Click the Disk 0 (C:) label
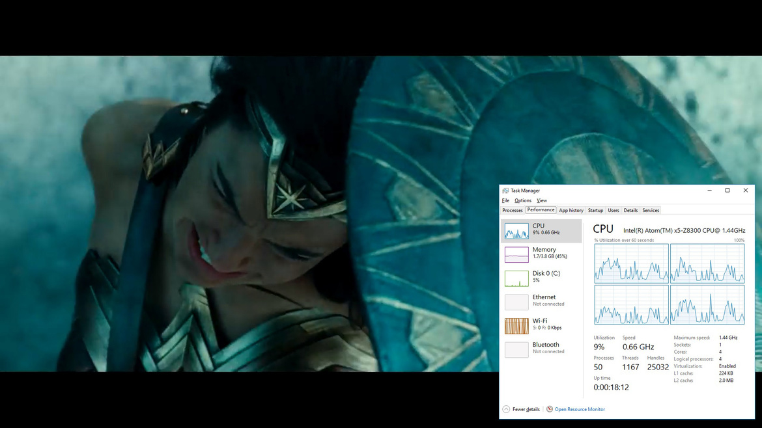This screenshot has width=762, height=428. coord(546,273)
